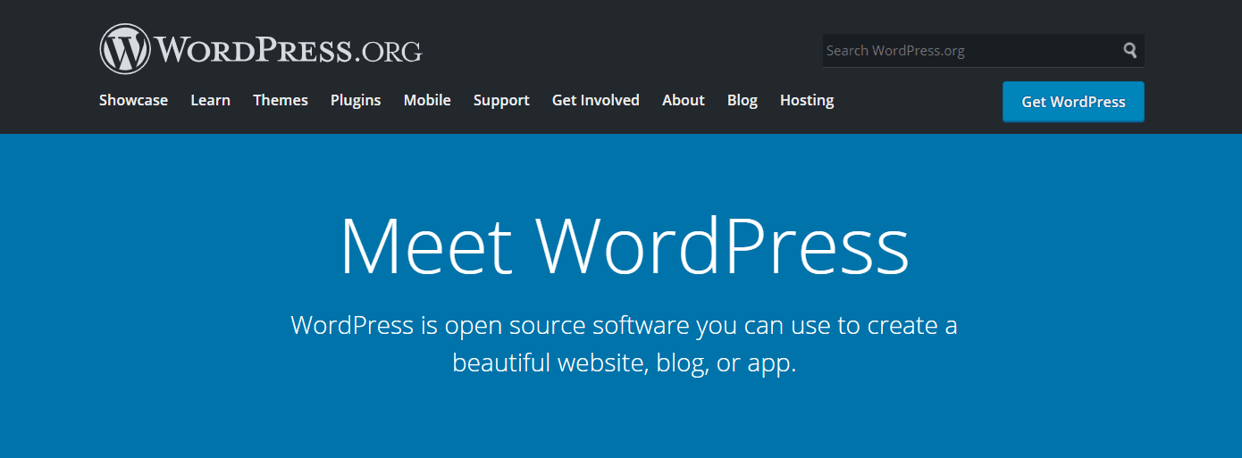
Task: Open the Showcase menu item
Action: coord(133,100)
